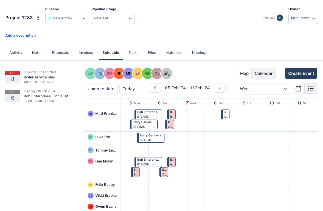Viewport: 323px width, 211px height.
Task: Switch to the Timelogs tab
Action: tap(199, 53)
